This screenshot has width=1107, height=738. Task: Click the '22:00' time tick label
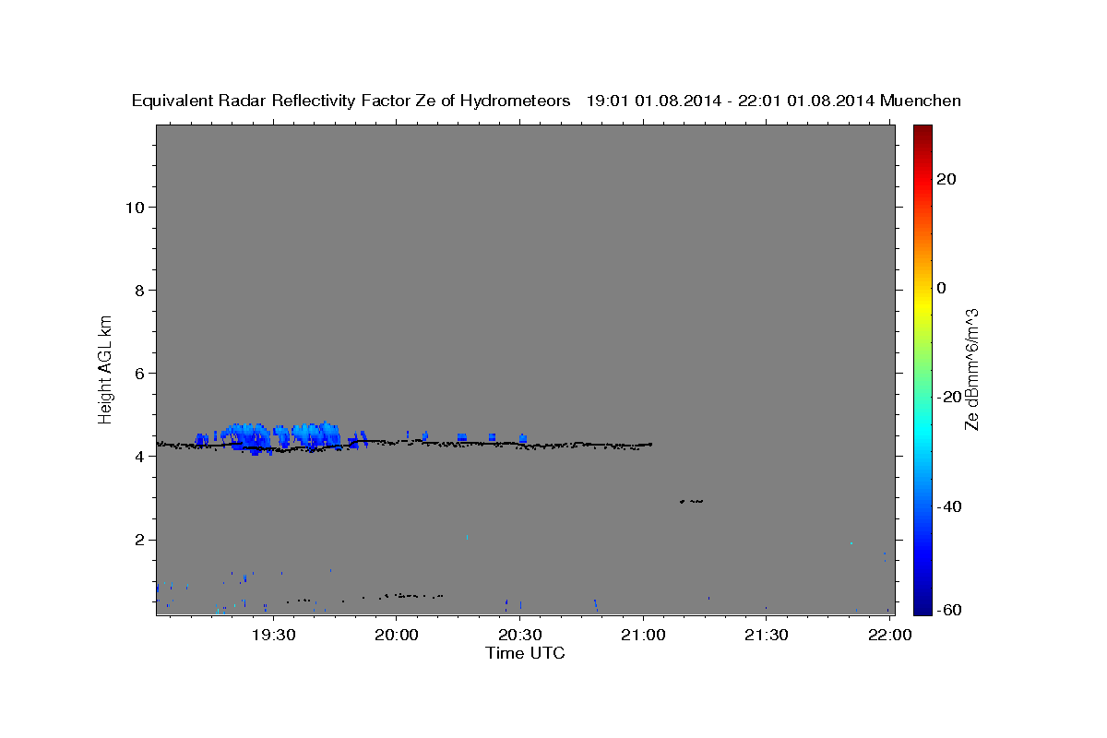(x=889, y=635)
